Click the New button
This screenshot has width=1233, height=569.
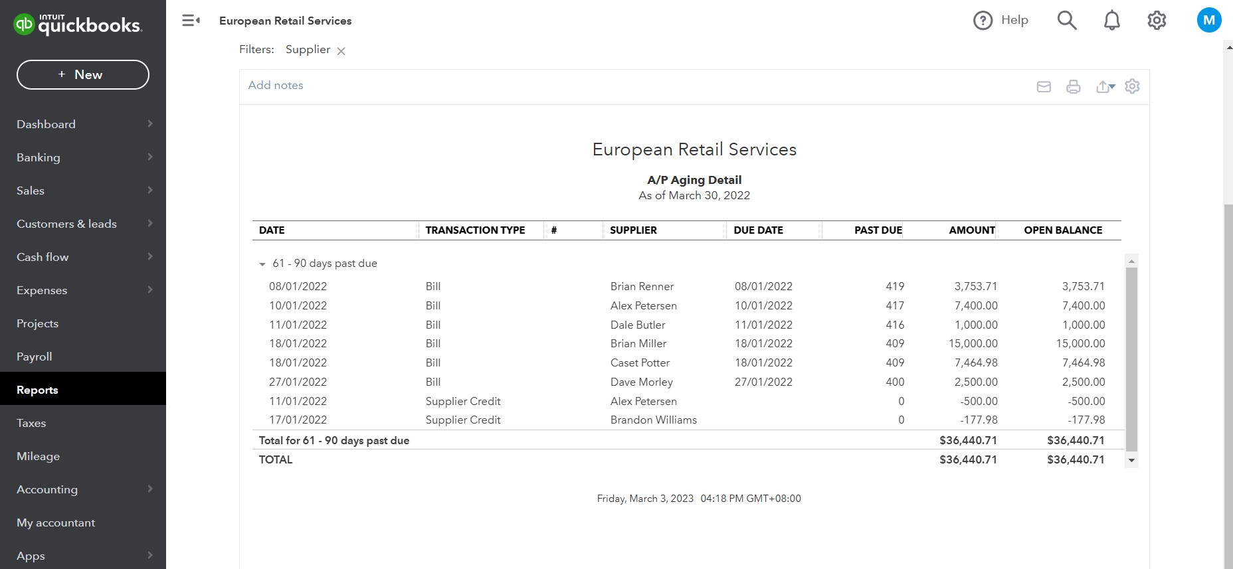[x=83, y=74]
